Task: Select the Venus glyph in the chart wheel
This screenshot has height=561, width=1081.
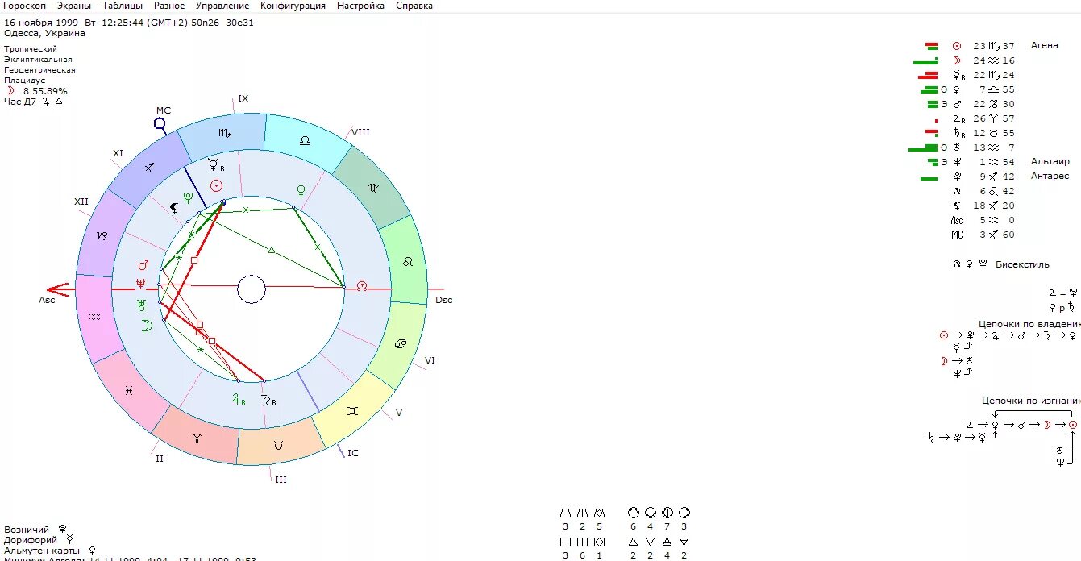Action: tap(301, 191)
